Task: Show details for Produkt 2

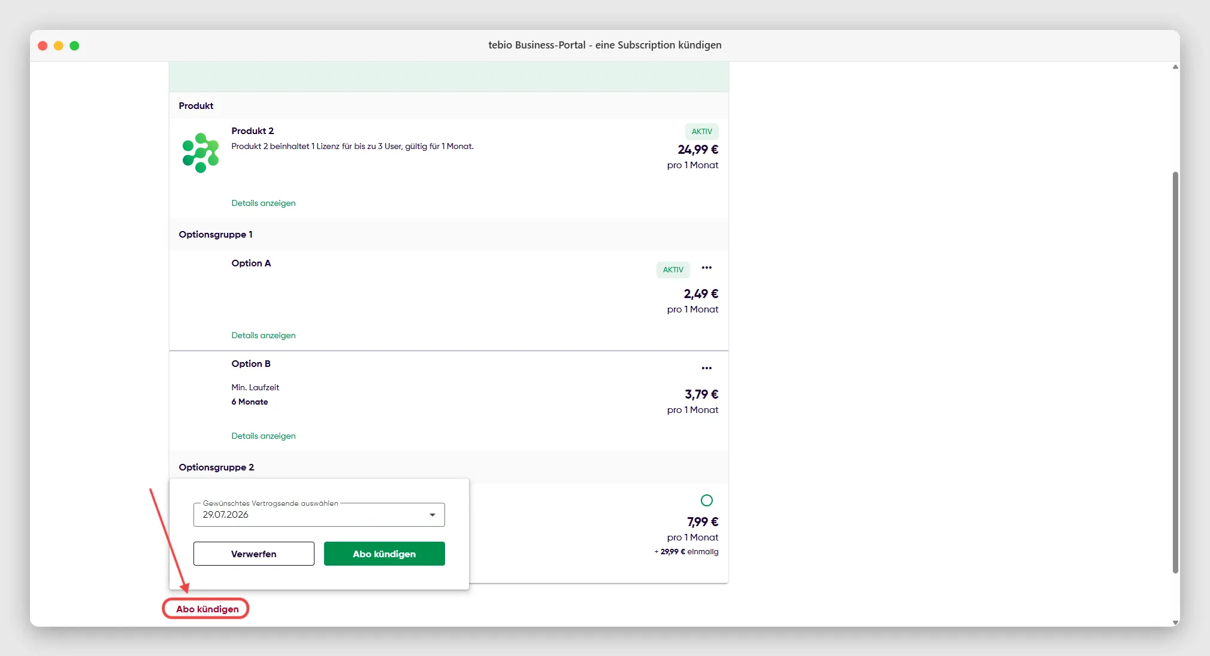Action: [264, 203]
